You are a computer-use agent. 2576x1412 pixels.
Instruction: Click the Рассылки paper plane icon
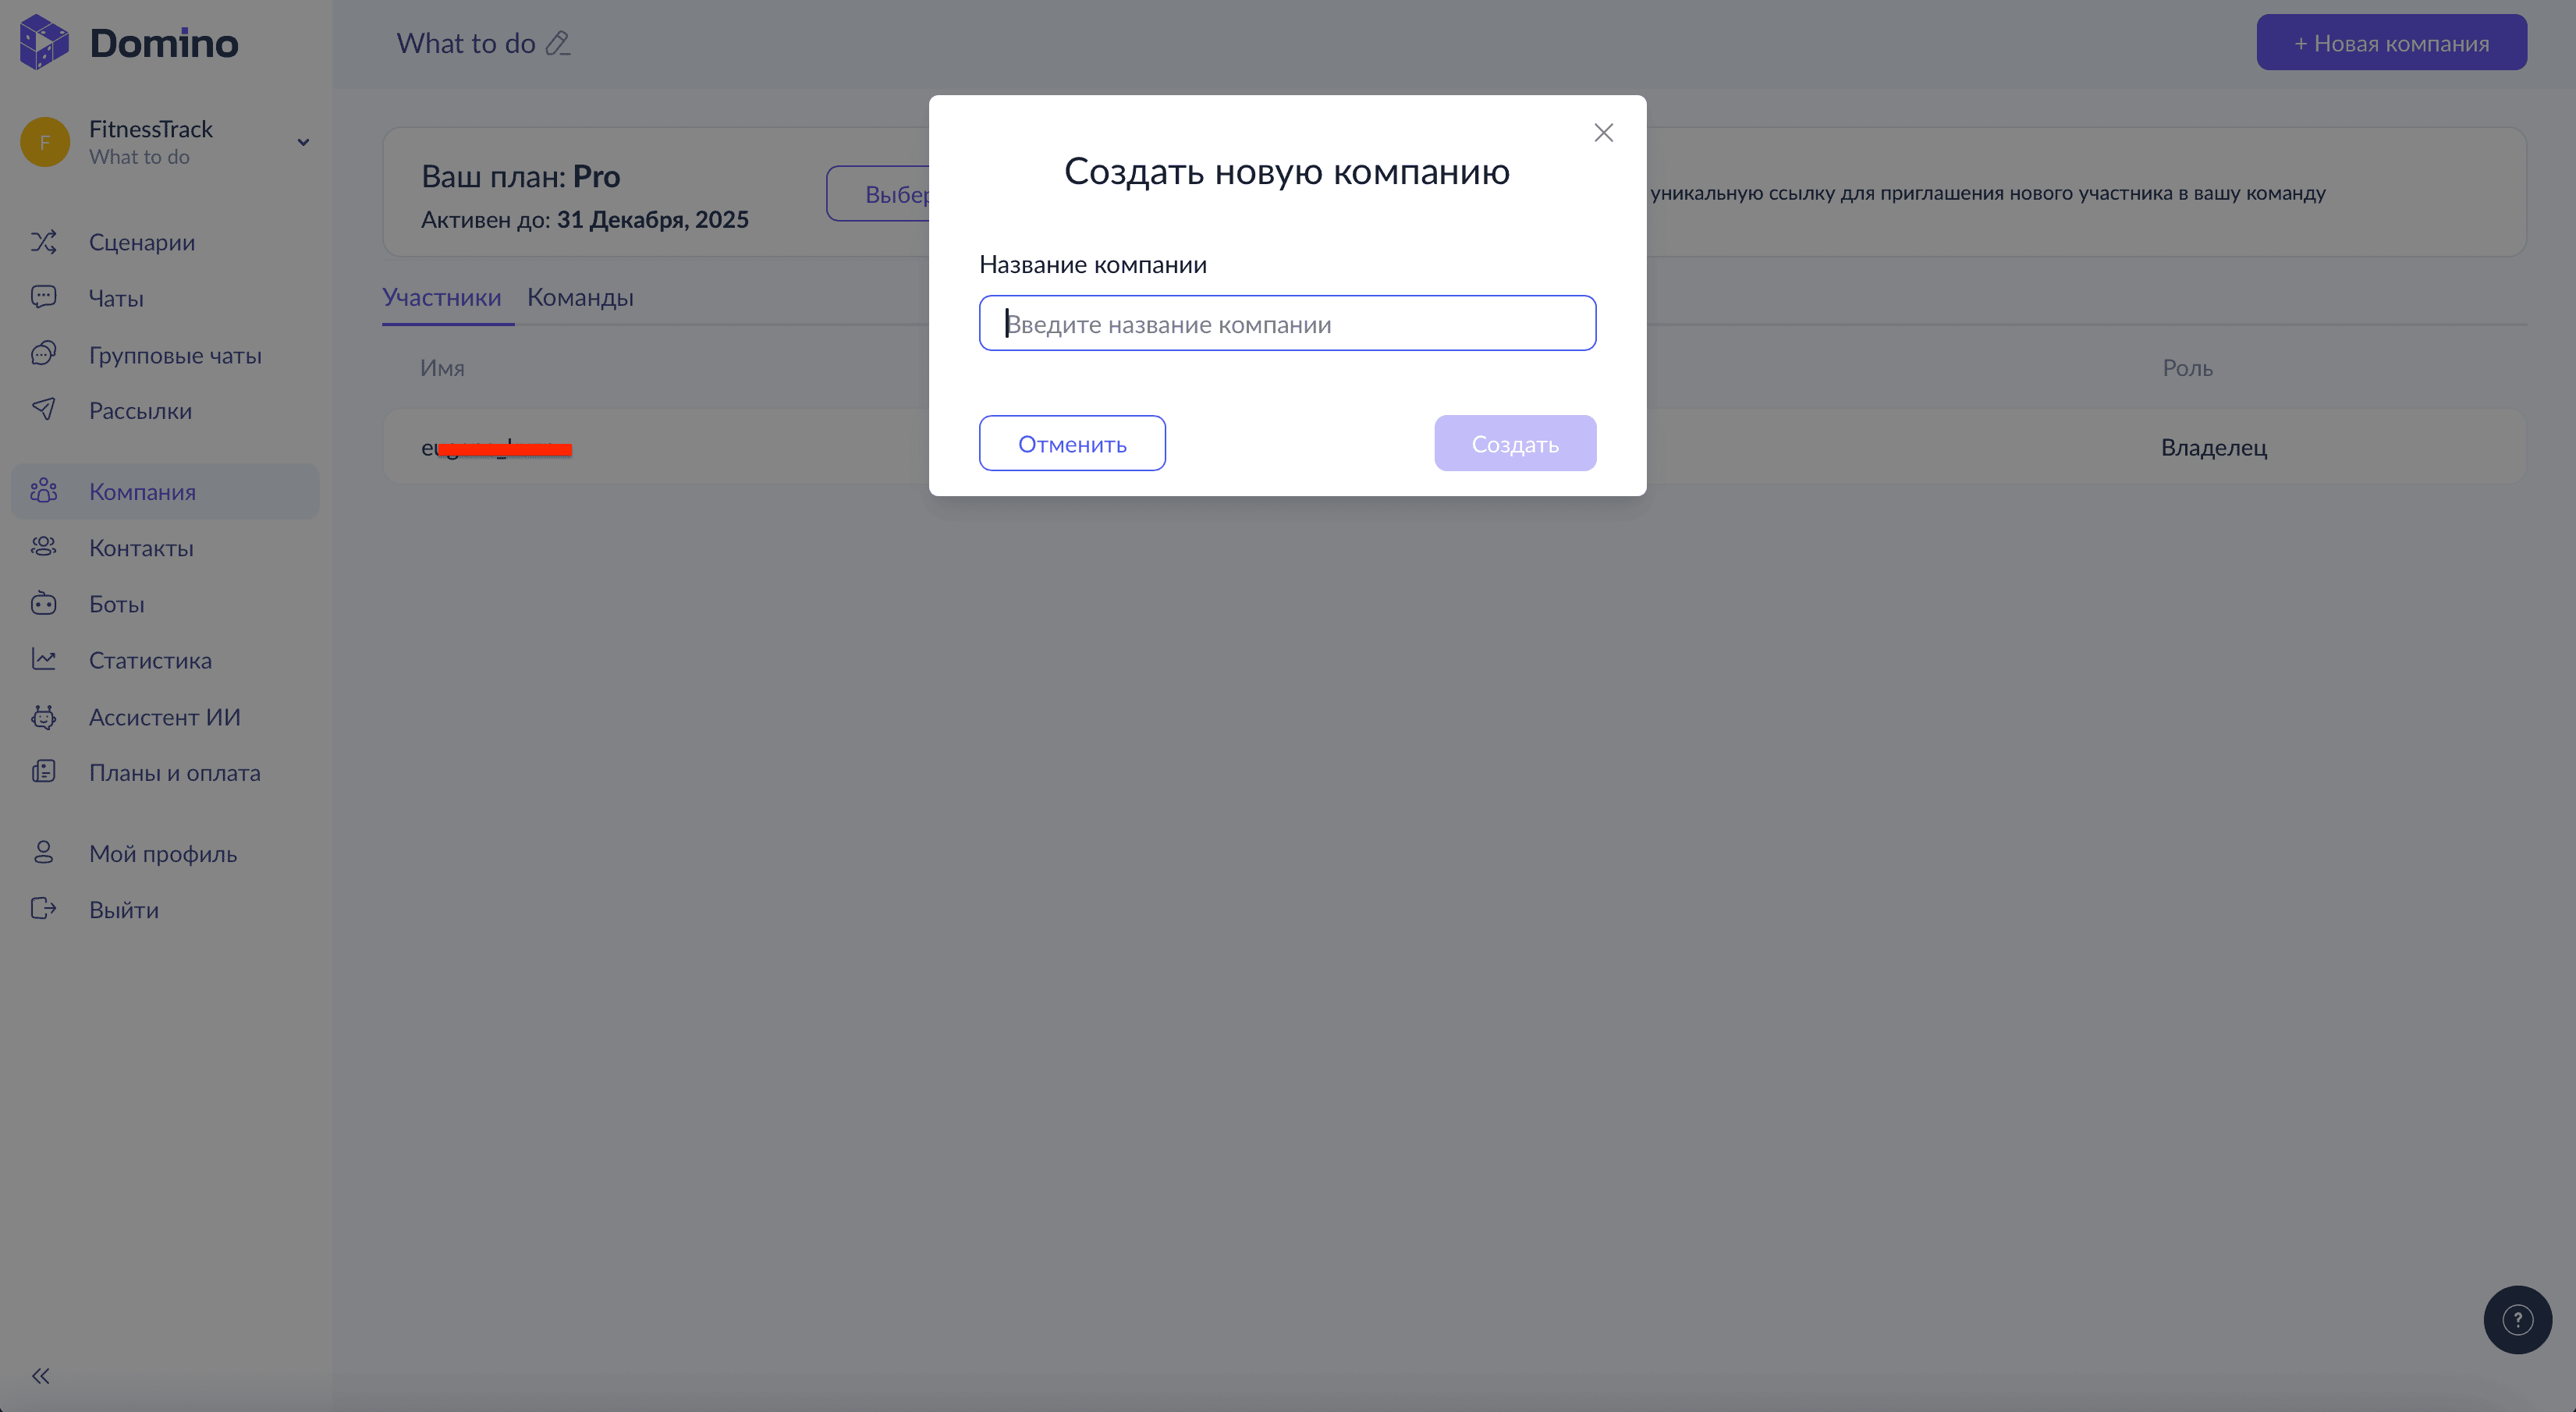[x=43, y=410]
